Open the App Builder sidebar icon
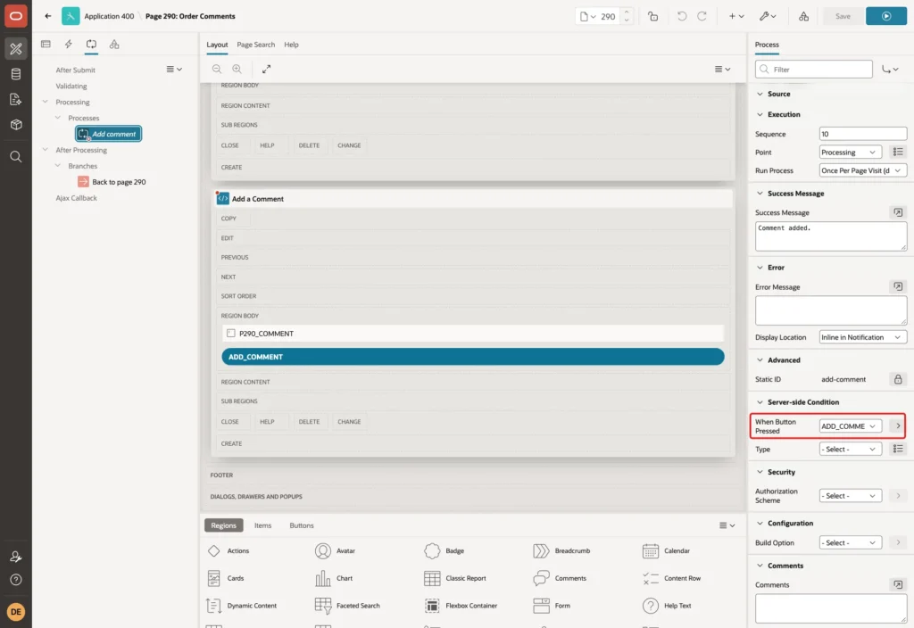The height and width of the screenshot is (628, 914). pyautogui.click(x=16, y=48)
